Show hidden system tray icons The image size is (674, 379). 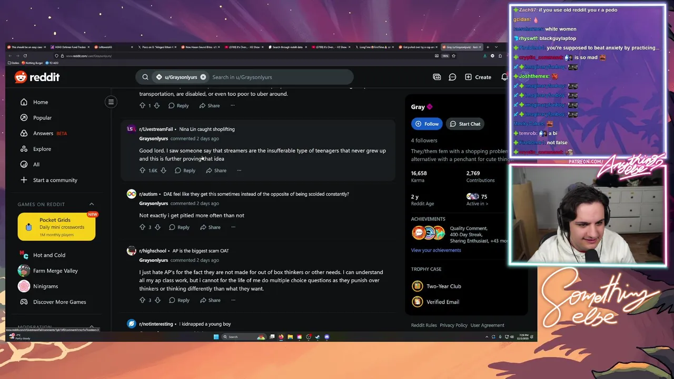[487, 337]
